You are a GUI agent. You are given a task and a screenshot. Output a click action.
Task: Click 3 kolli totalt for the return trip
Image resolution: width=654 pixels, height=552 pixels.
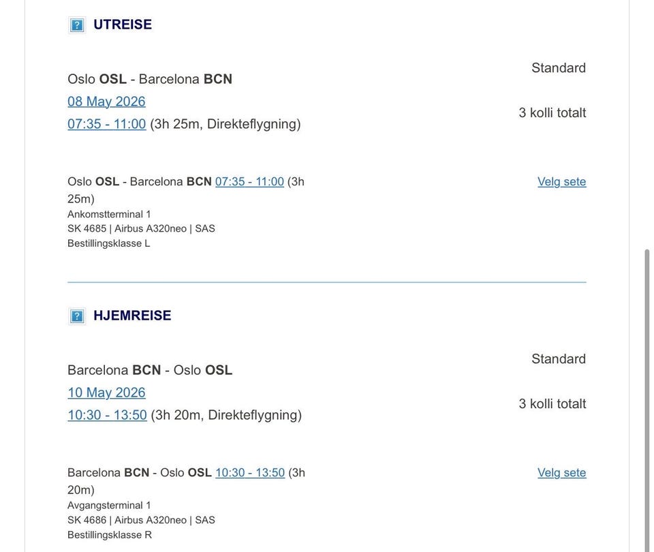pos(552,404)
